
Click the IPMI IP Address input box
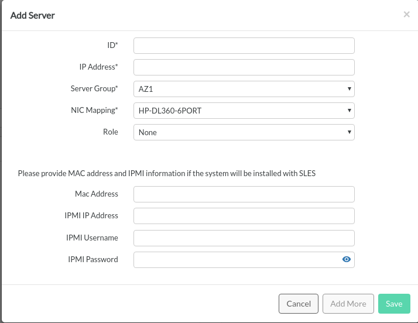pos(244,216)
